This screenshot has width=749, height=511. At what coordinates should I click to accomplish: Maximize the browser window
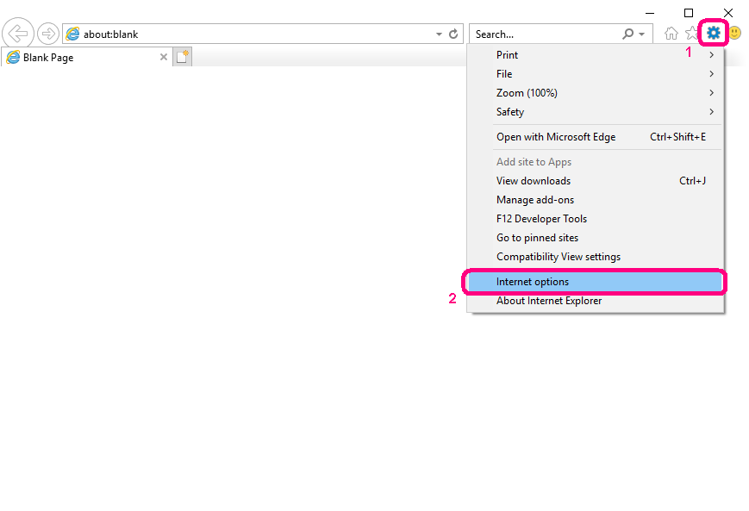pos(689,13)
